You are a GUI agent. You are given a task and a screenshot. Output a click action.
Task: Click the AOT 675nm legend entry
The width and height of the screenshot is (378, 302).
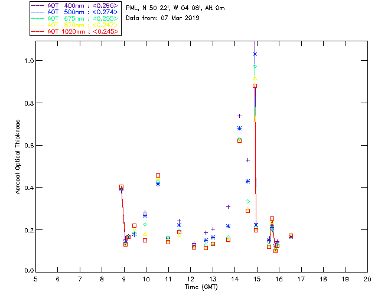75,18
